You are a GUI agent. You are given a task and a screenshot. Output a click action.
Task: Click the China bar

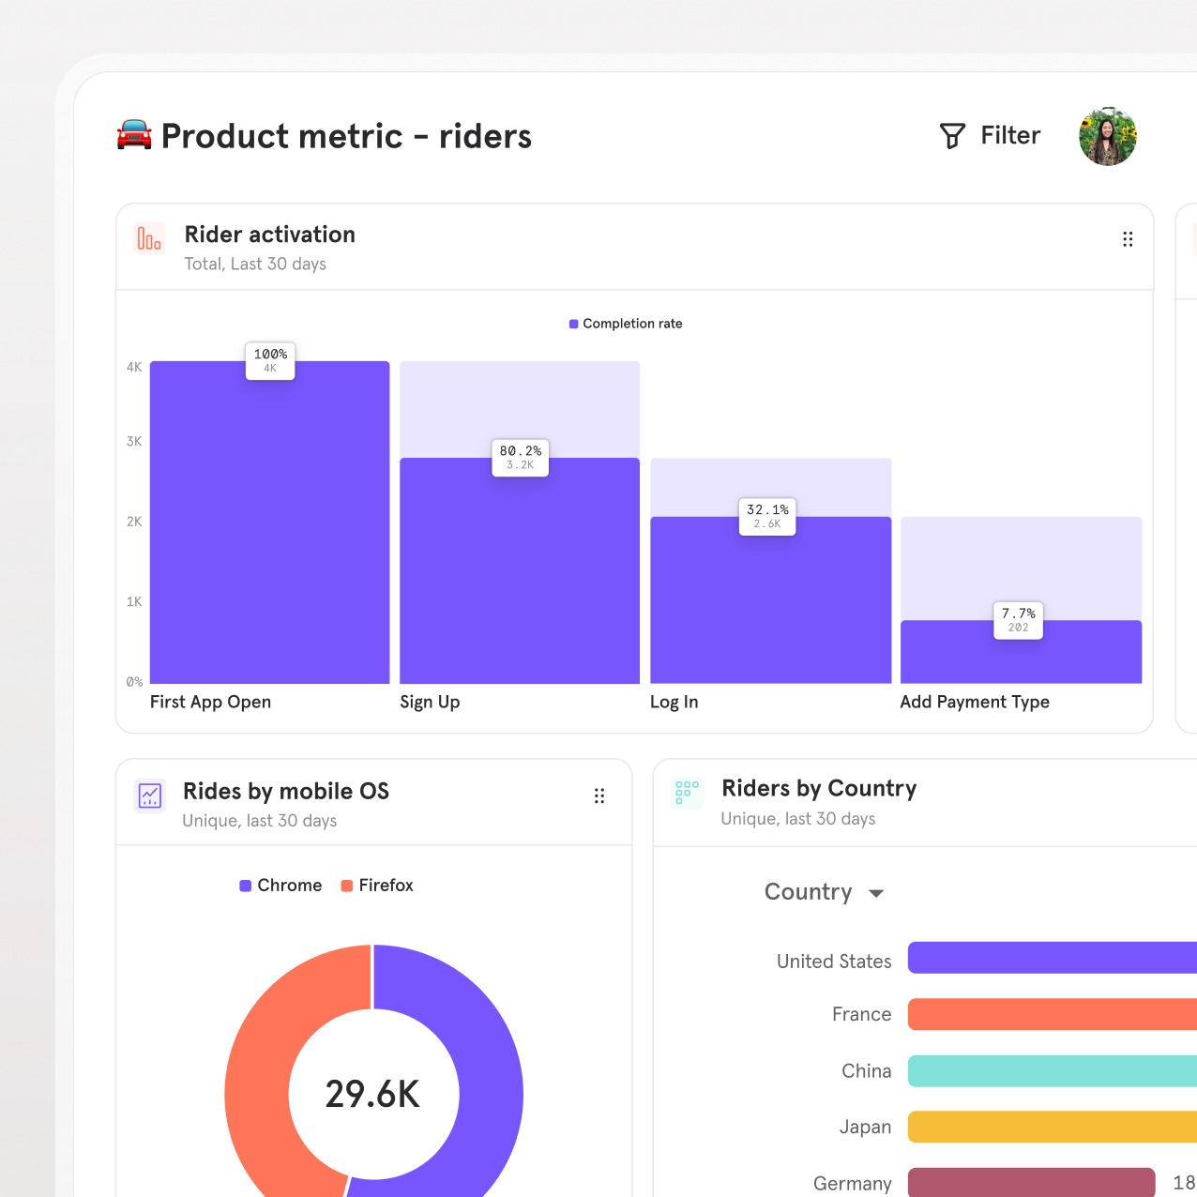point(1053,1071)
